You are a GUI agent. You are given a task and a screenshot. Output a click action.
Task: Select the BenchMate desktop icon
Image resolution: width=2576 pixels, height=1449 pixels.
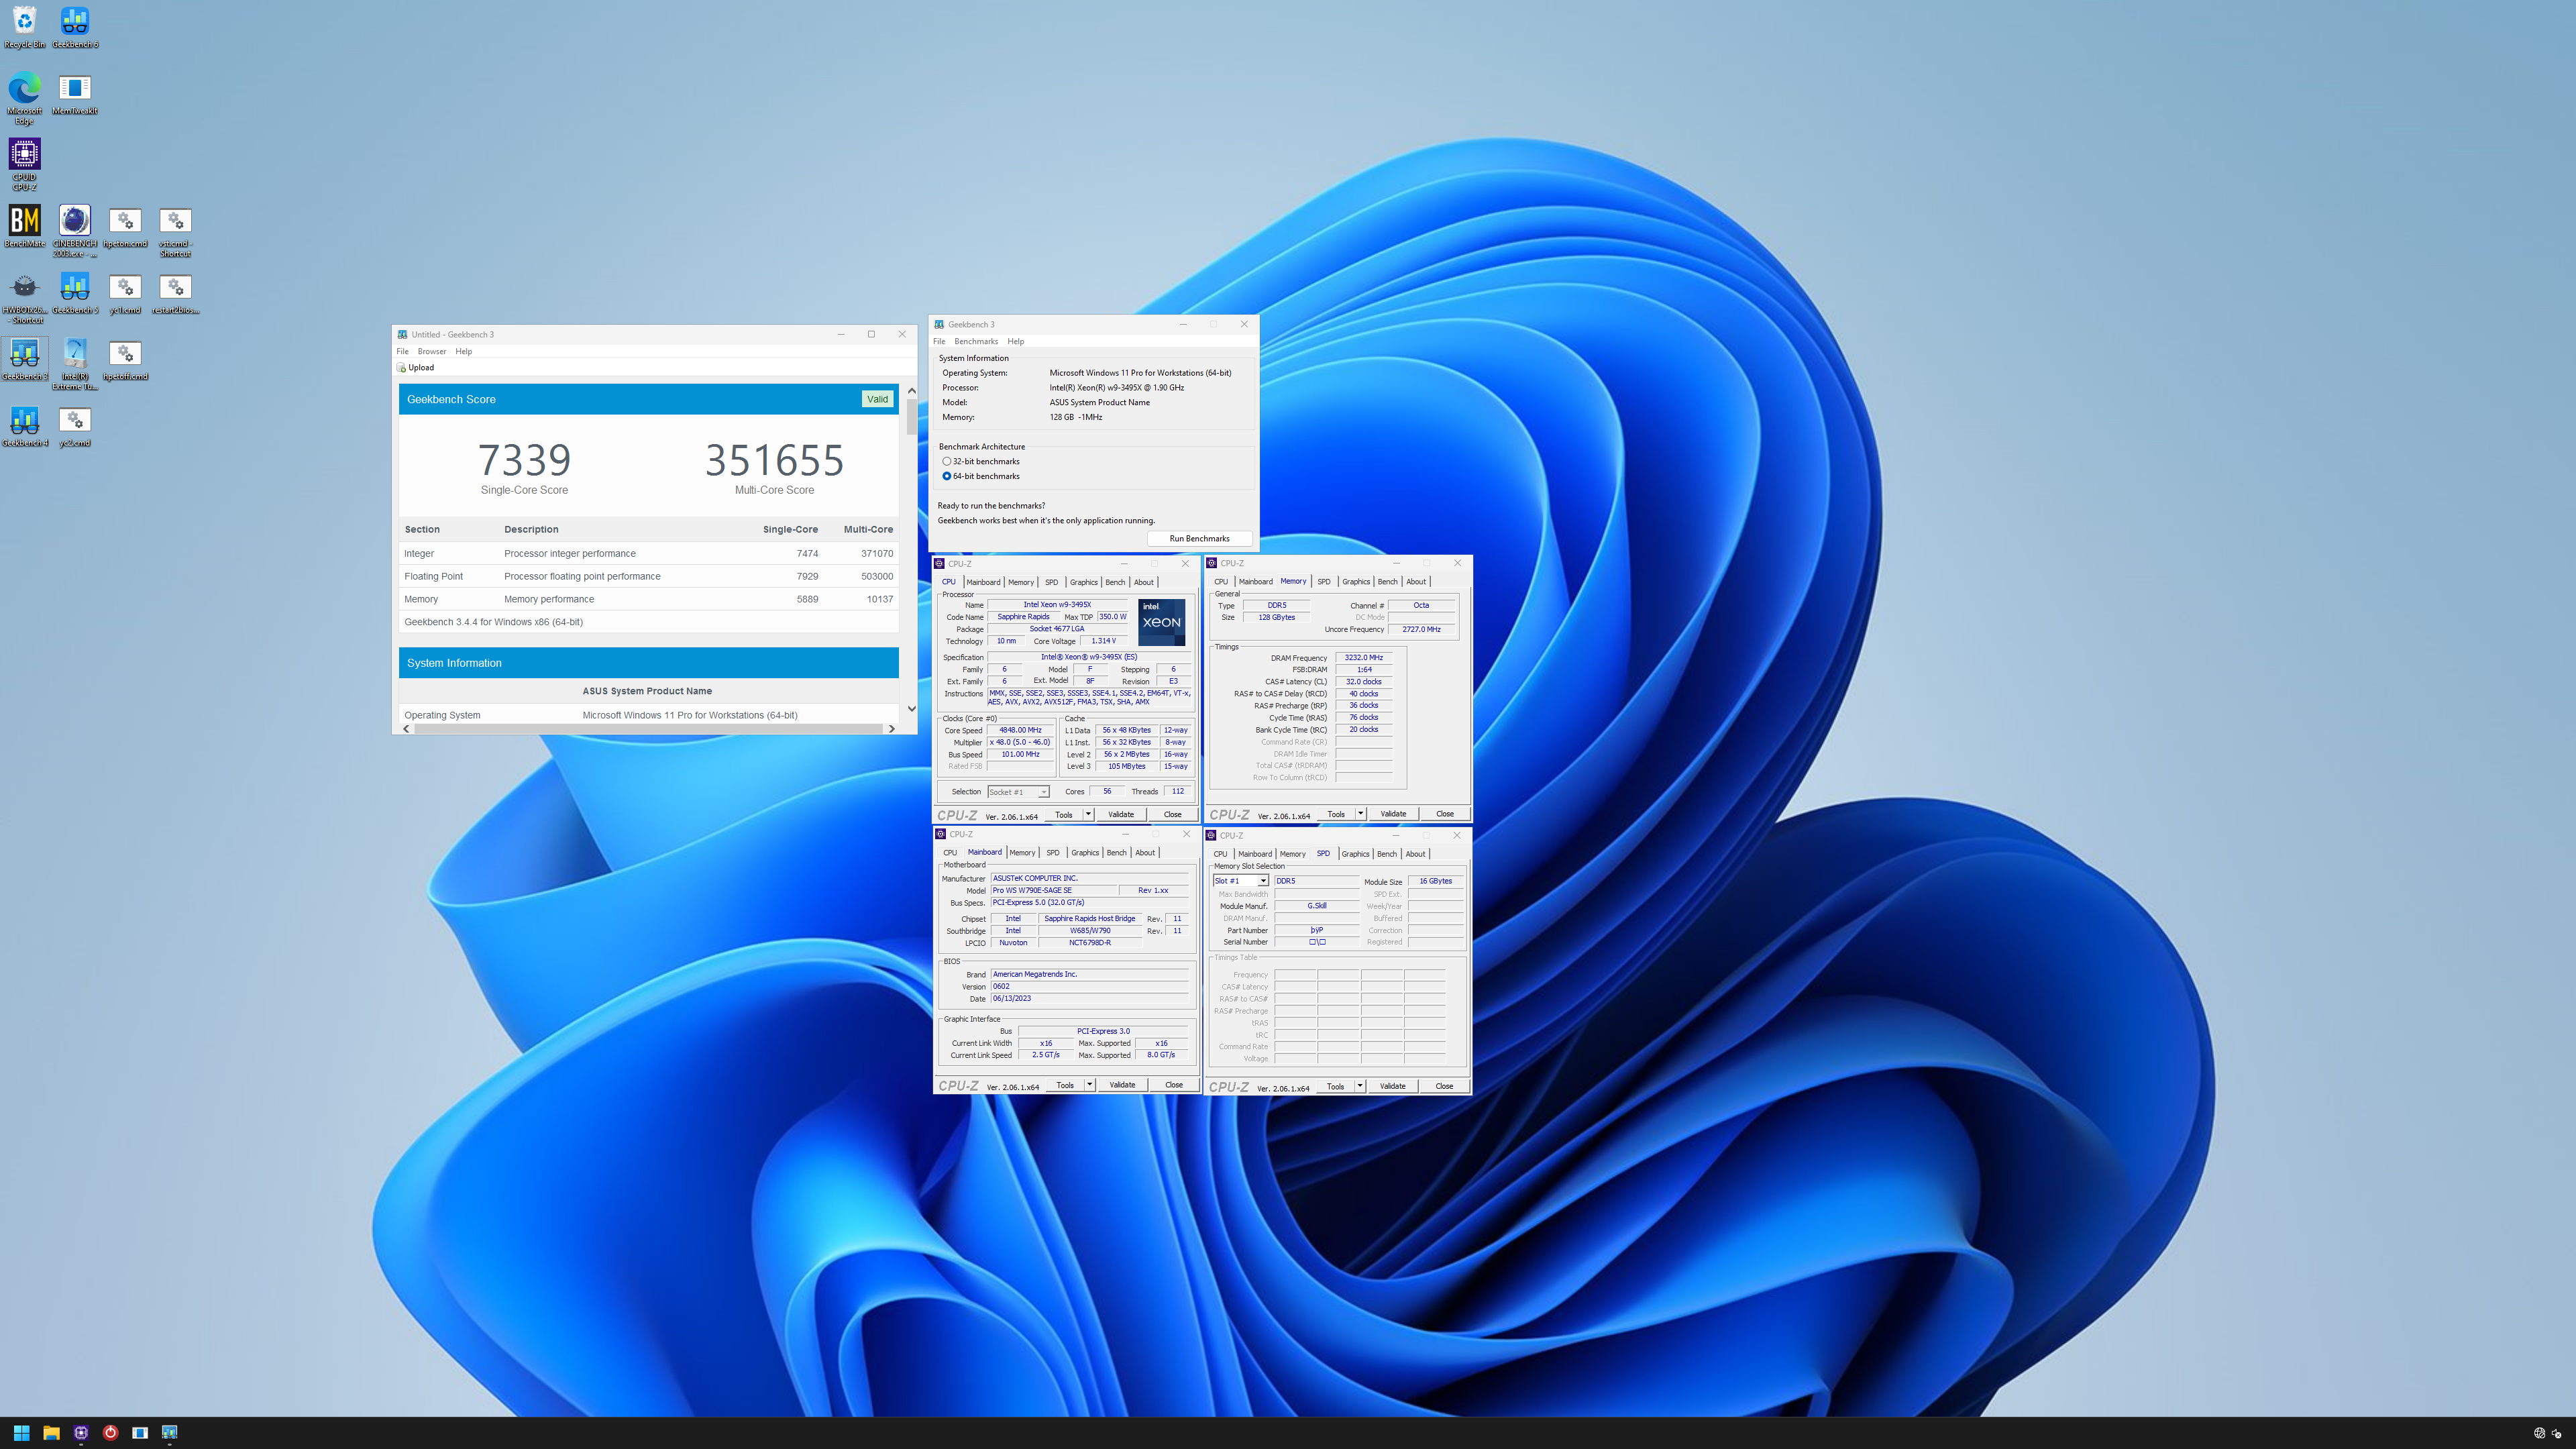point(24,226)
